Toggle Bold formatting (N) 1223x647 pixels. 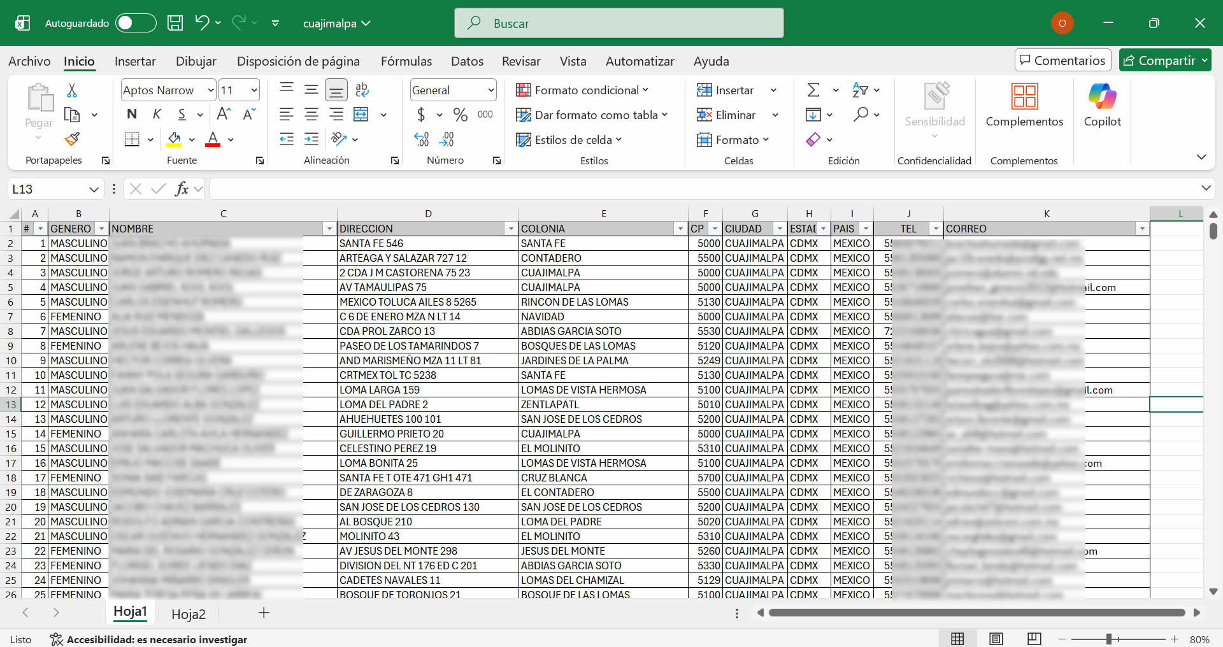click(x=132, y=114)
